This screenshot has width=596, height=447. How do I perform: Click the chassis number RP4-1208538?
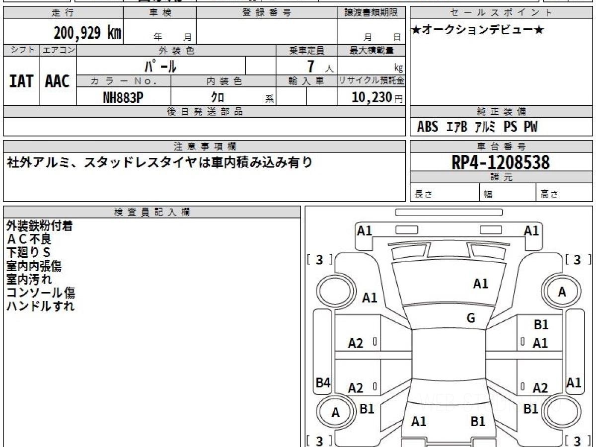click(501, 162)
